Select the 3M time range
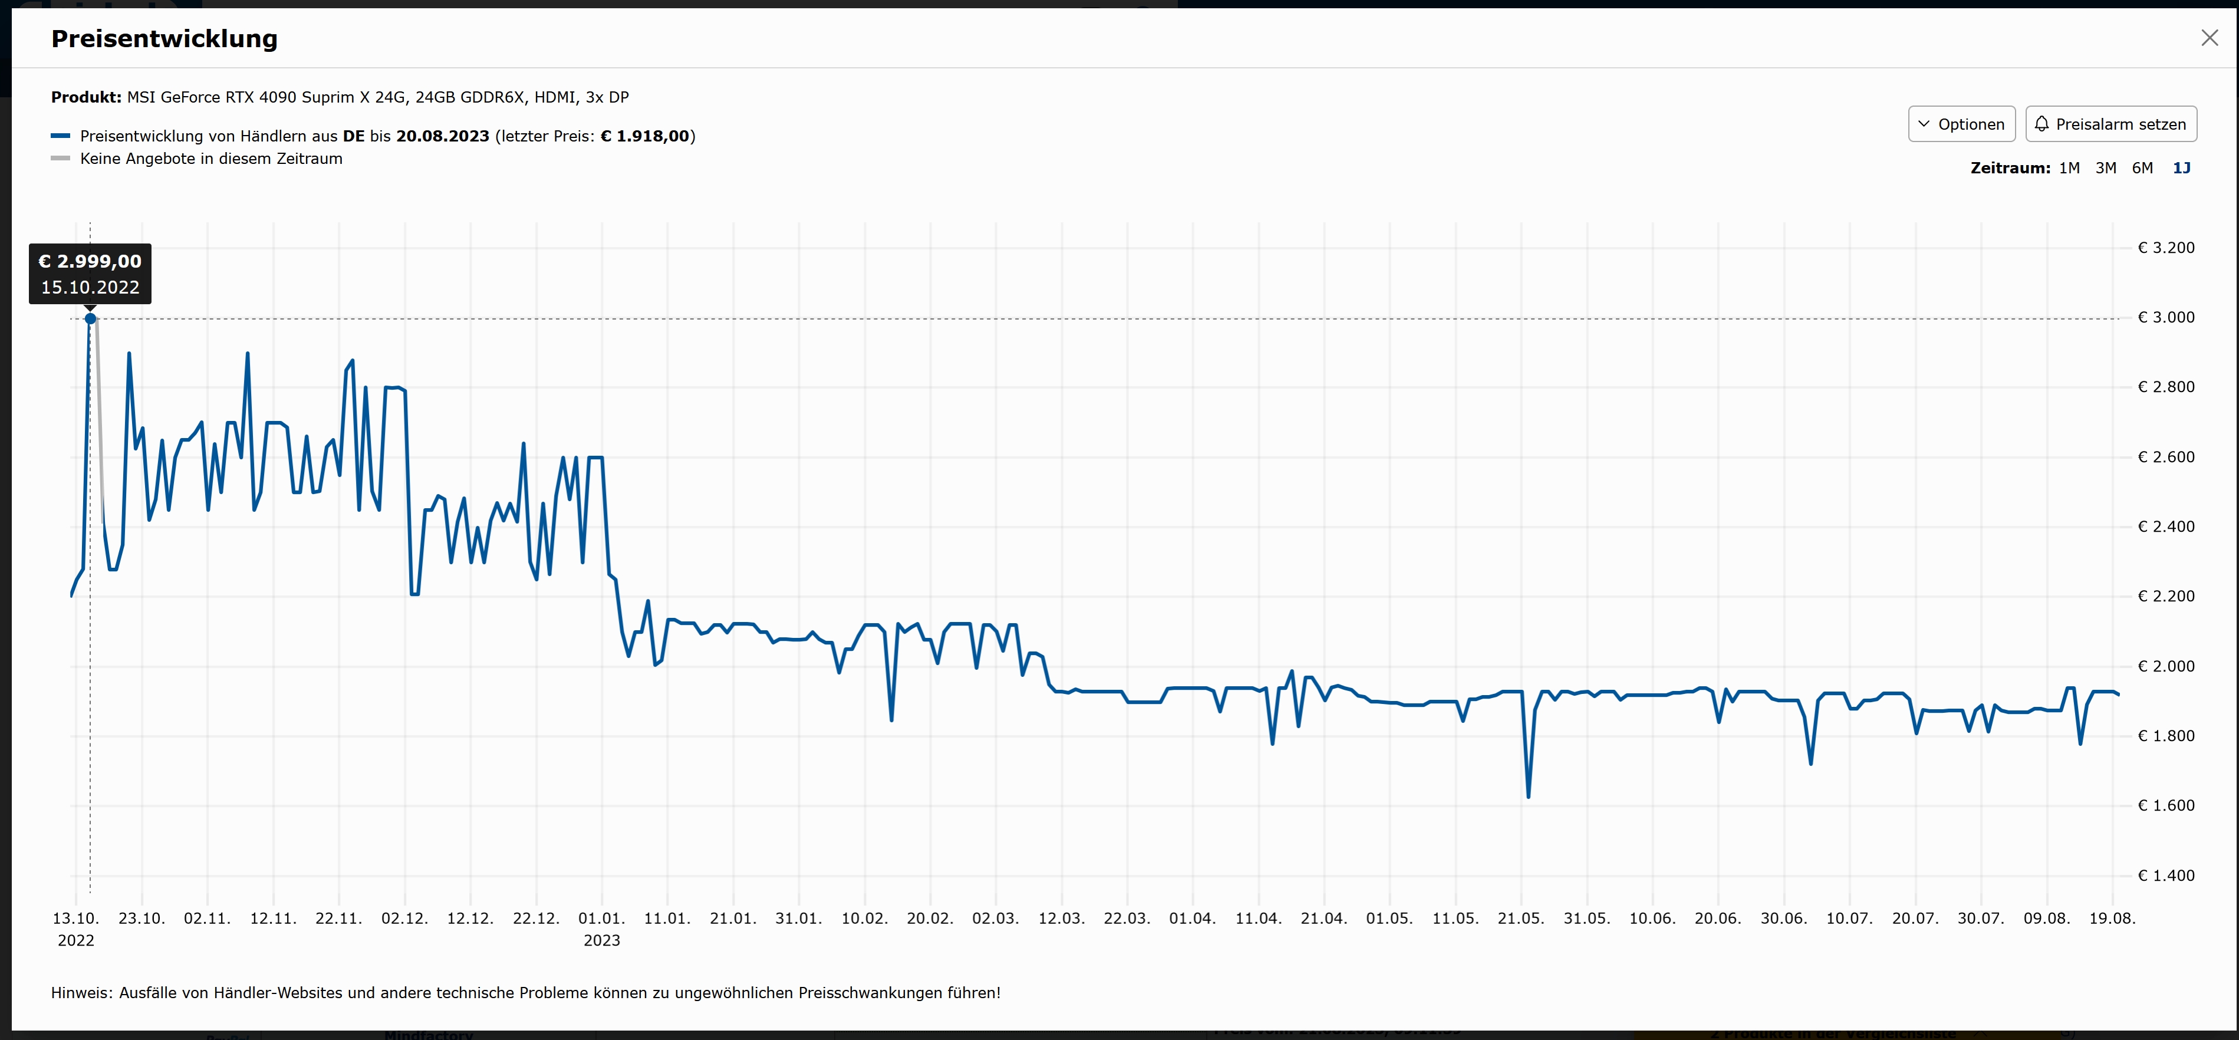Viewport: 2239px width, 1040px height. pyautogui.click(x=2105, y=168)
